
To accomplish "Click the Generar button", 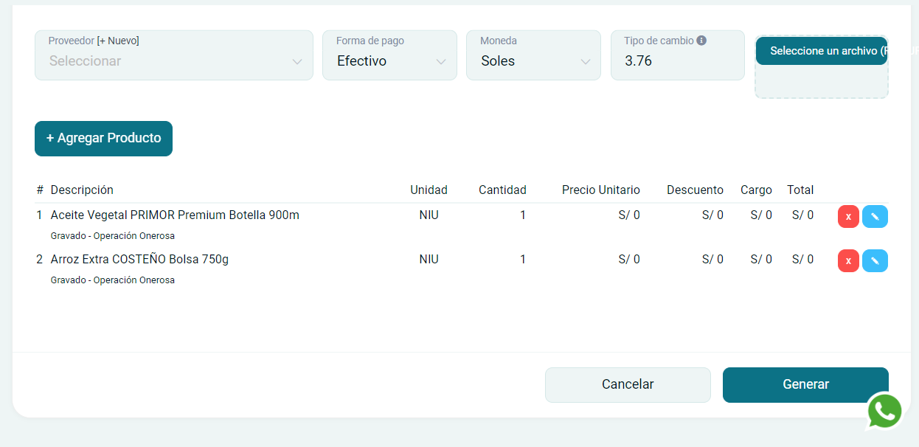I will [x=805, y=384].
